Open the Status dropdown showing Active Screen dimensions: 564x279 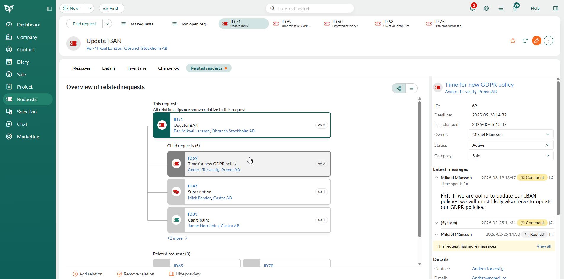pyautogui.click(x=511, y=145)
